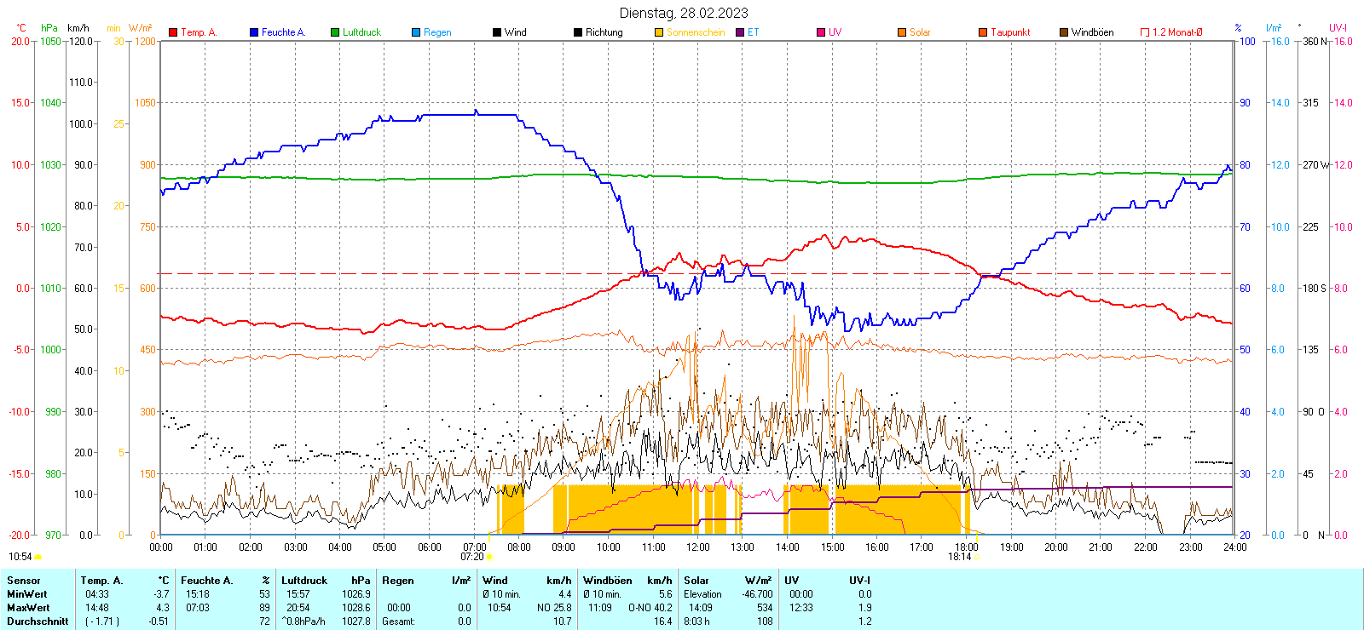The height and width of the screenshot is (630, 1364).
Task: Click the Richtung legend label
Action: click(x=604, y=32)
